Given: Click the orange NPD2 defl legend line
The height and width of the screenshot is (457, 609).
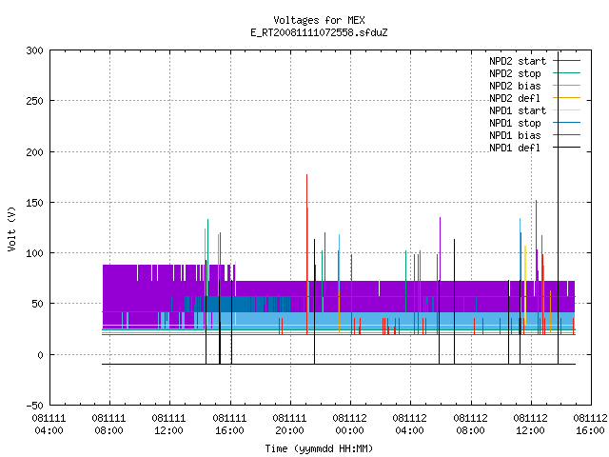Looking at the screenshot, I should 567,98.
